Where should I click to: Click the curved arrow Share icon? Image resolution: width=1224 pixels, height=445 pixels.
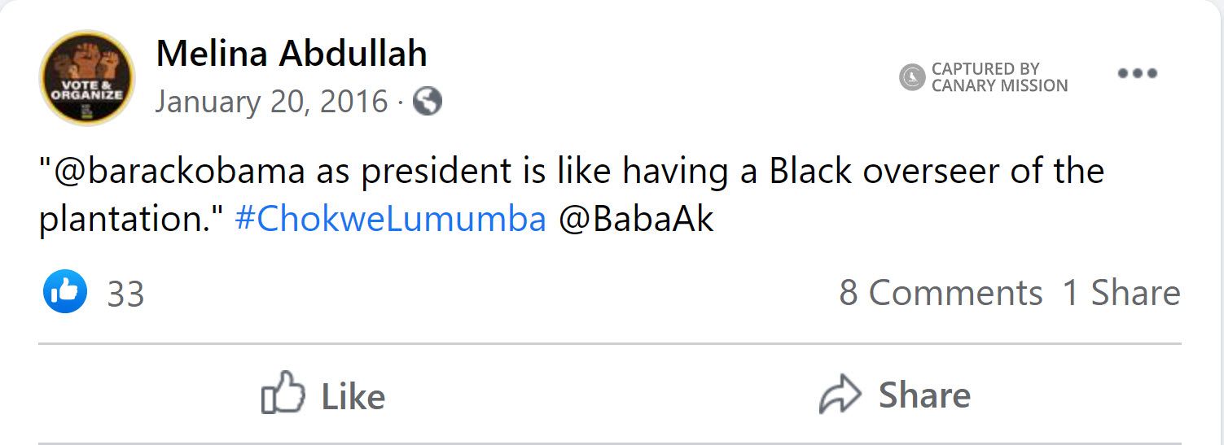click(840, 395)
